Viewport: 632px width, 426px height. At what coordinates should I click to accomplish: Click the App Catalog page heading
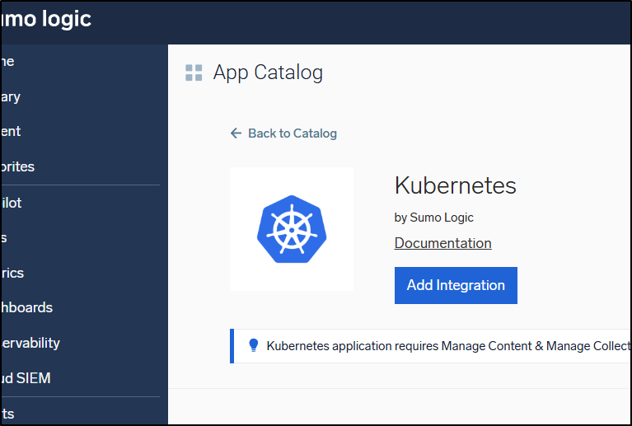coord(268,73)
